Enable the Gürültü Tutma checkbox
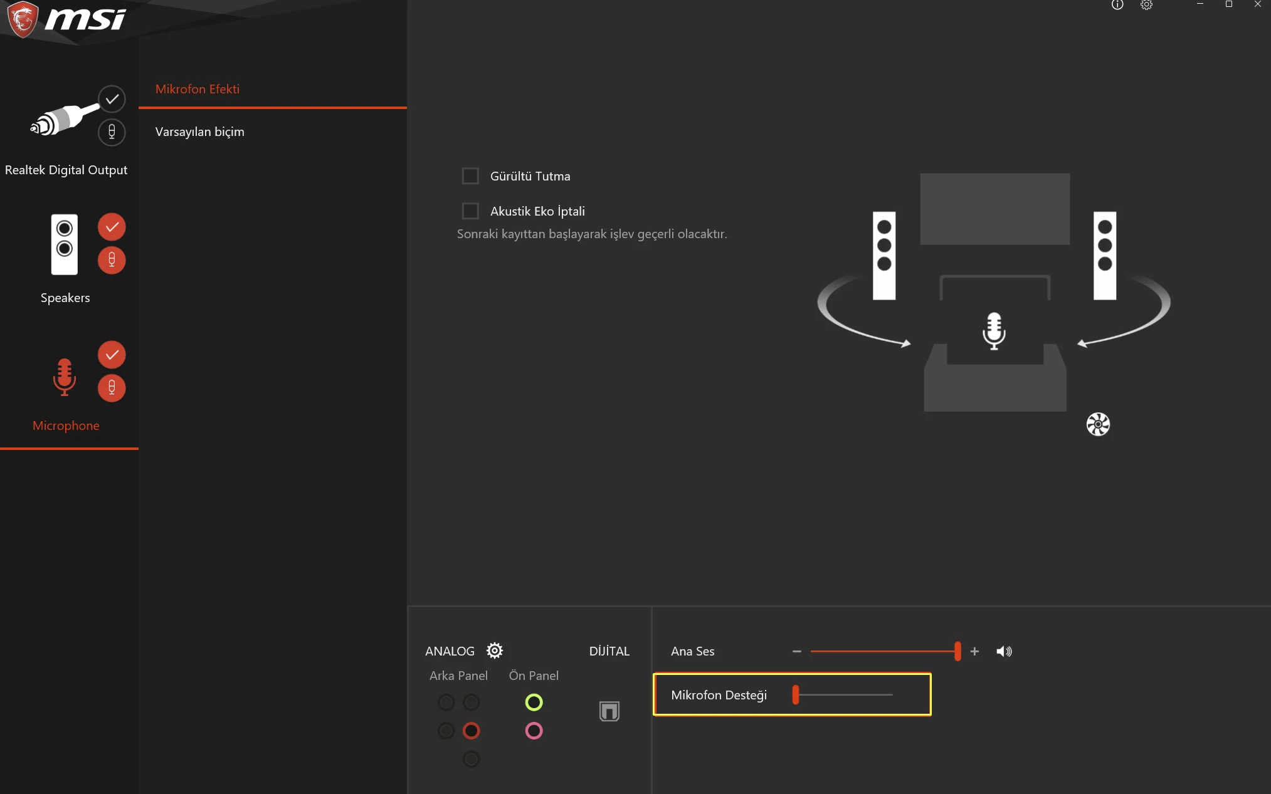The image size is (1271, 794). (470, 176)
